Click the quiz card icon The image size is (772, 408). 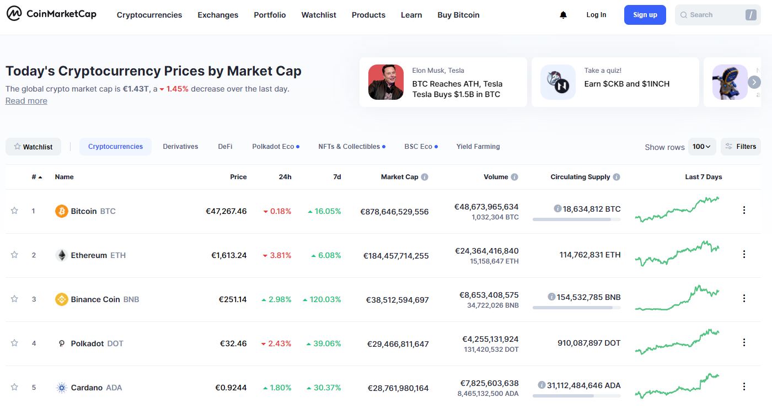click(x=558, y=82)
